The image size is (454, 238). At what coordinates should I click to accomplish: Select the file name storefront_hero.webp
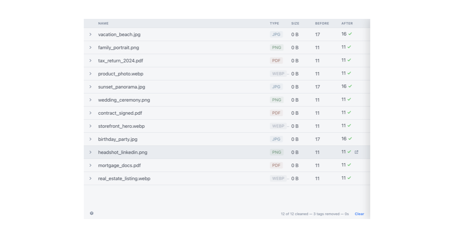(121, 126)
